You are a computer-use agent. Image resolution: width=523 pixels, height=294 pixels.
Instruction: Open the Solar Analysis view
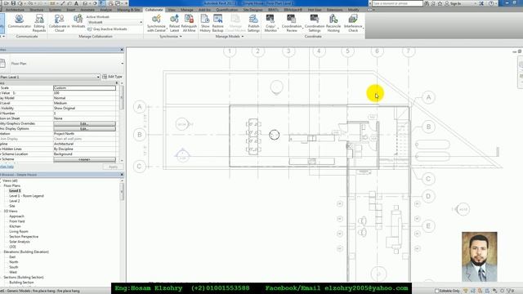(x=20, y=242)
